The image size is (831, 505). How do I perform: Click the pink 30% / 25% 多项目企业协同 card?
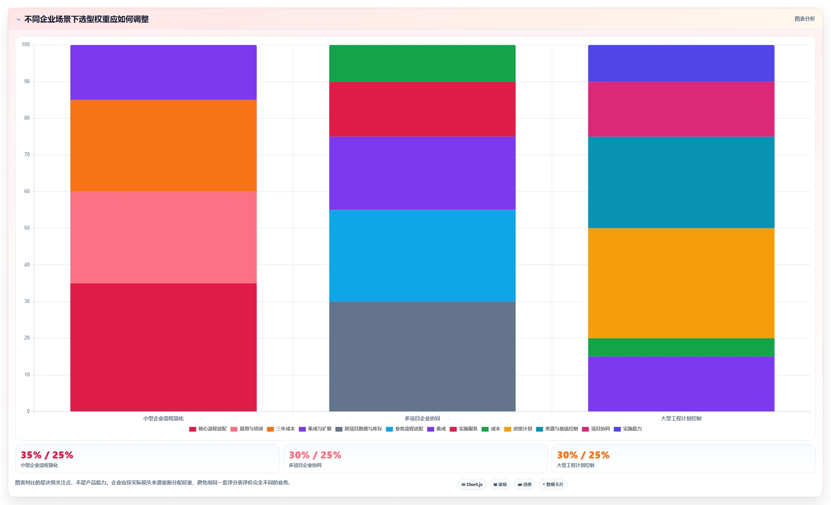click(415, 459)
